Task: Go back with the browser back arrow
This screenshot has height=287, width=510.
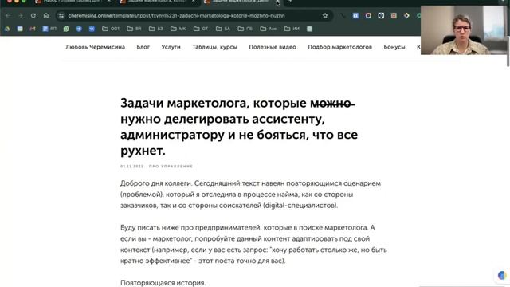Action: (x=8, y=16)
